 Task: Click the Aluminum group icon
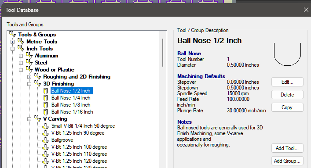pyautogui.click(x=29, y=55)
